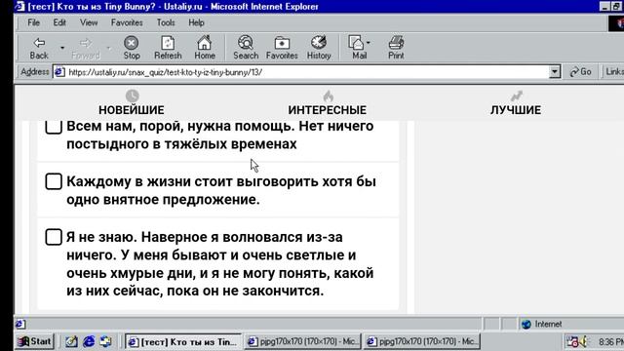Click the flame icon above ИНТЕРЕСНЫЕ
Image resolution: width=624 pixels, height=351 pixels.
[328, 96]
